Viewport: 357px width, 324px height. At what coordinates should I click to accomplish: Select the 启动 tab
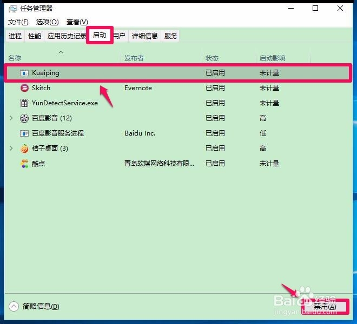pos(100,35)
